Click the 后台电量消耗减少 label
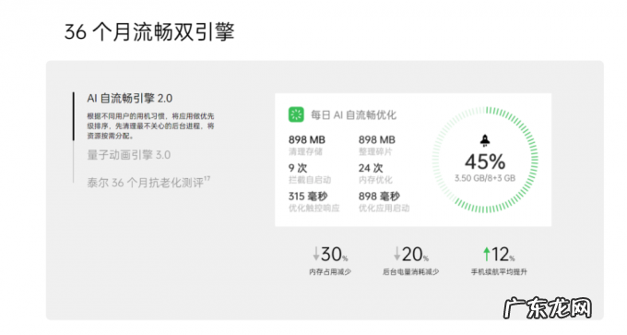 click(x=410, y=272)
